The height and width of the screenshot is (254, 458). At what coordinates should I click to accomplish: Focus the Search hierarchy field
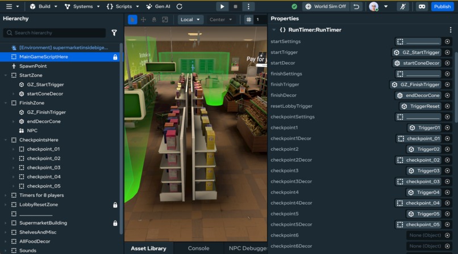point(55,33)
